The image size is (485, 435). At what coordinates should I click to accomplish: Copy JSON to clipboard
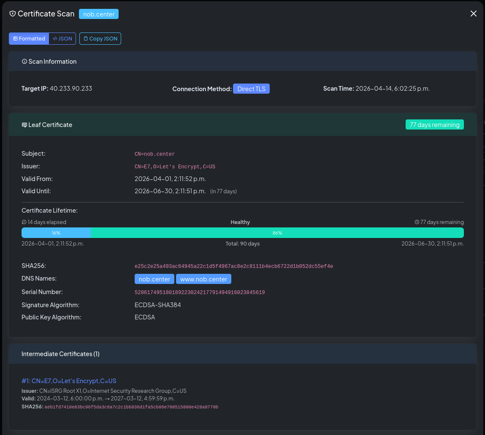[100, 39]
